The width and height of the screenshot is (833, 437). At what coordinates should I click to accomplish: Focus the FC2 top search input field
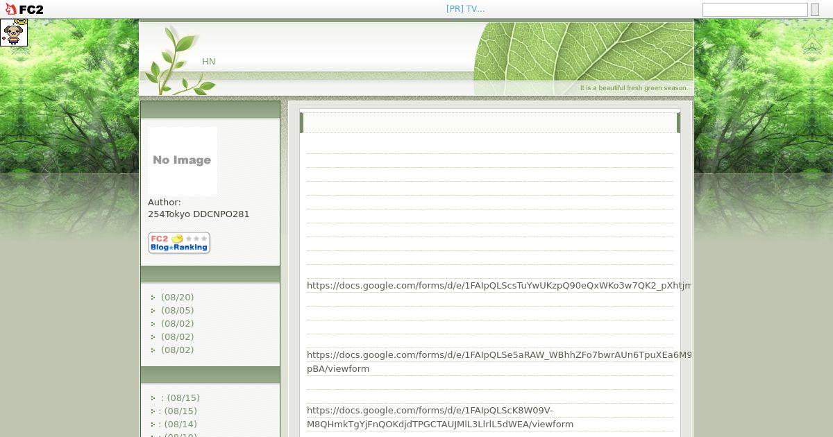755,10
